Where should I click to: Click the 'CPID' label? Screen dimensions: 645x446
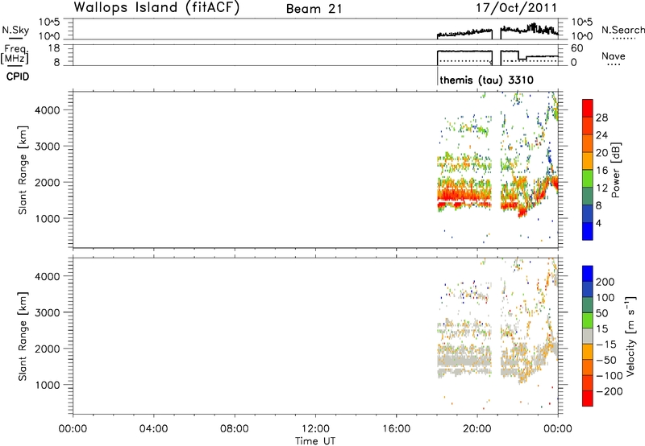click(18, 76)
